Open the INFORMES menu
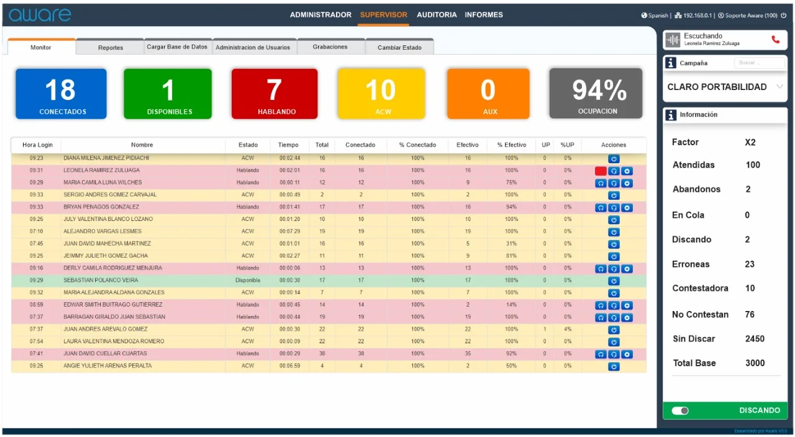795x437 pixels. pos(484,14)
